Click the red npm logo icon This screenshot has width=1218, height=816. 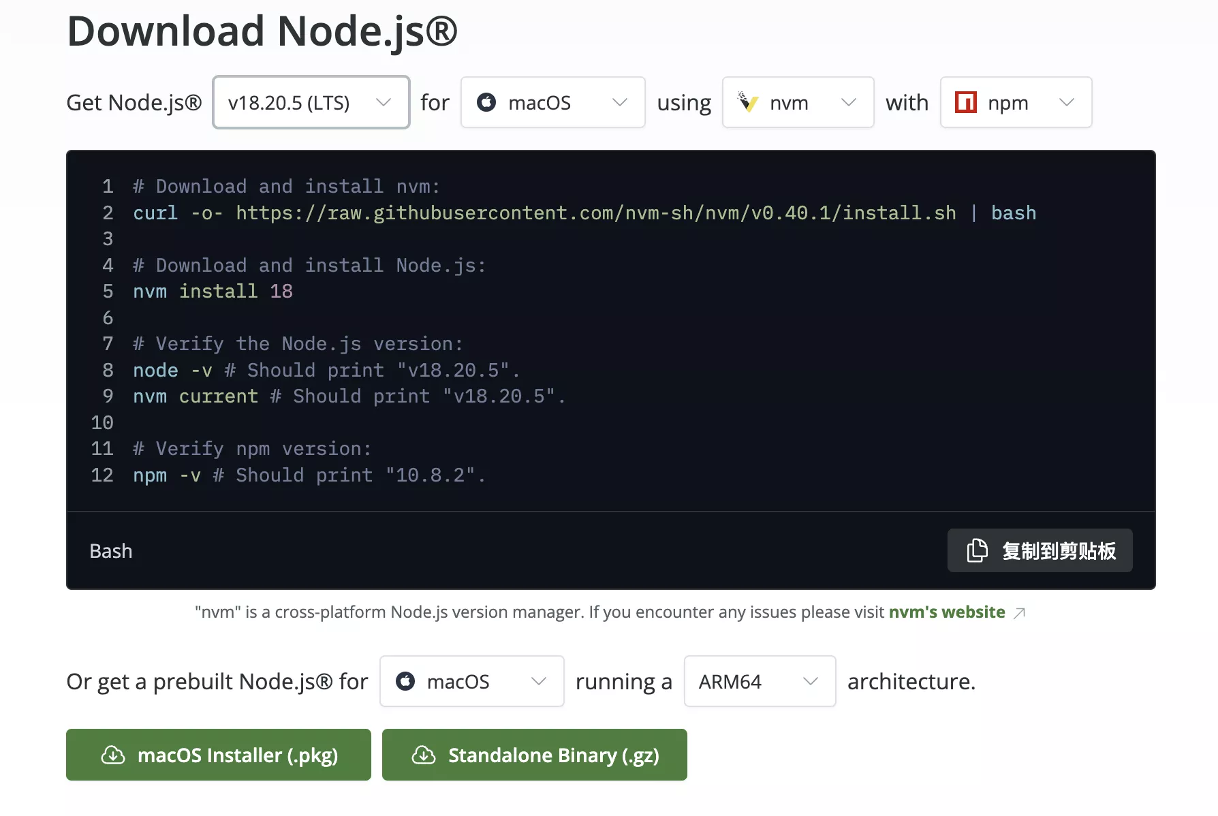click(x=966, y=102)
